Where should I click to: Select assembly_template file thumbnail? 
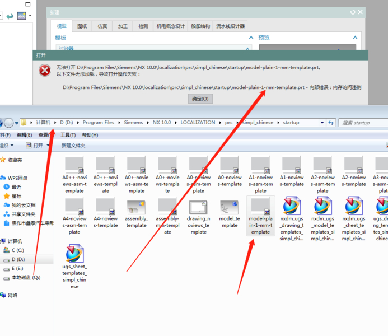click(x=137, y=207)
